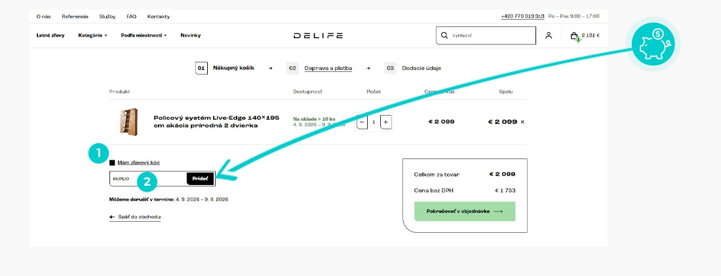
Task: Click the search magnifier icon
Action: tap(444, 35)
